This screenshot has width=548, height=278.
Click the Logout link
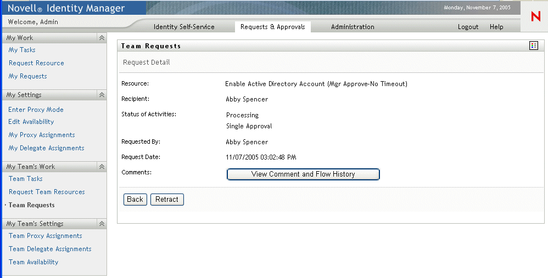click(x=468, y=27)
